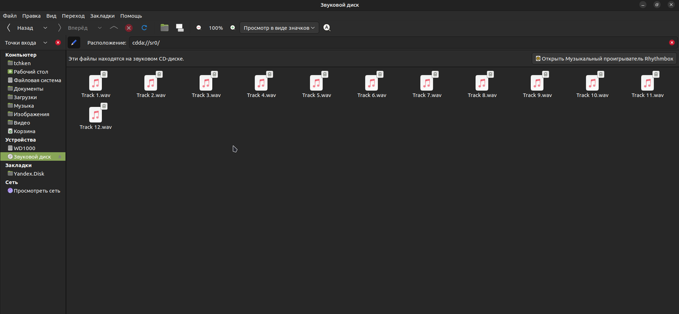Open the Помощь menu
Viewport: 679px width, 314px height.
131,16
